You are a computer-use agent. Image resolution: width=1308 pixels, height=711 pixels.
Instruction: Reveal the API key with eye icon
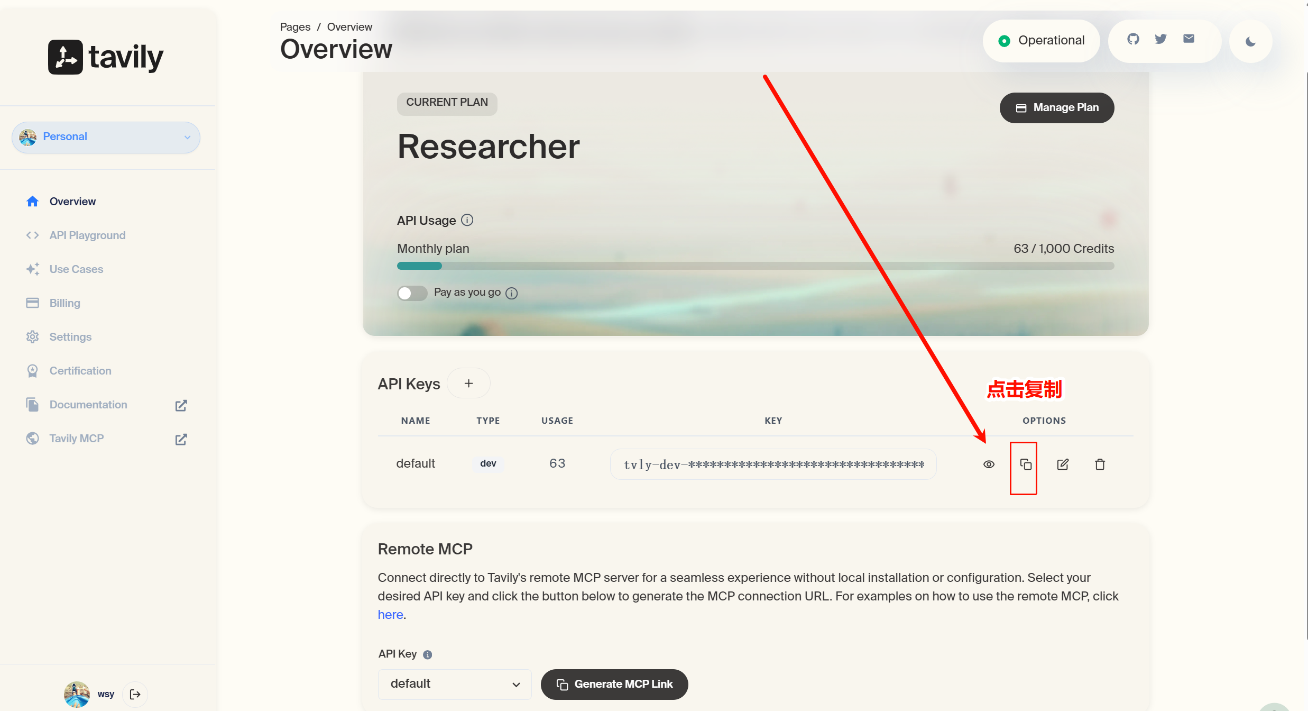(989, 464)
